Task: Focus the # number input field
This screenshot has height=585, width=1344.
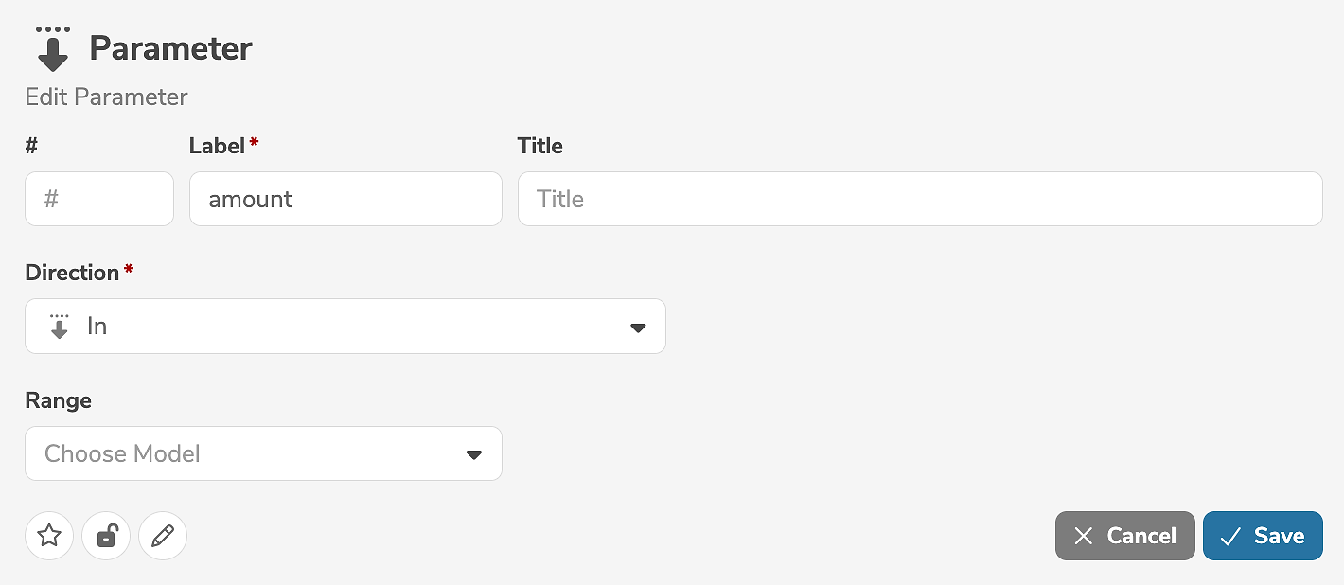Action: click(99, 199)
